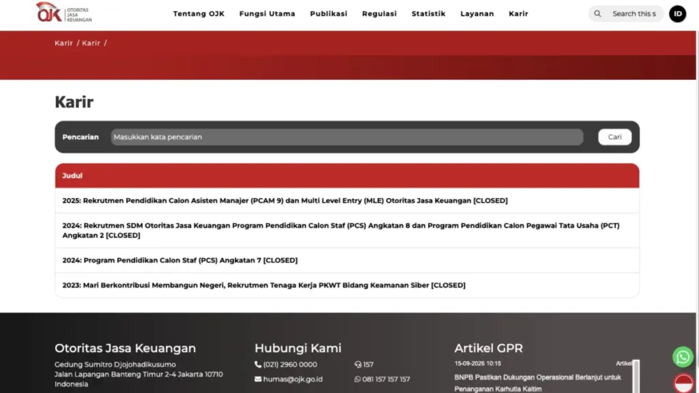Click the Otoritas Jasa Keuangan footer heading
The height and width of the screenshot is (393, 699).
126,348
